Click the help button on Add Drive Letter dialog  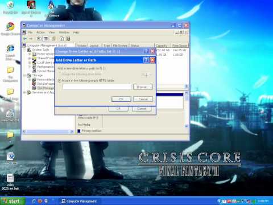146,60
